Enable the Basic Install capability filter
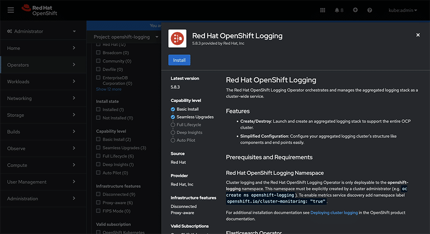Image resolution: width=430 pixels, height=234 pixels. [98, 139]
